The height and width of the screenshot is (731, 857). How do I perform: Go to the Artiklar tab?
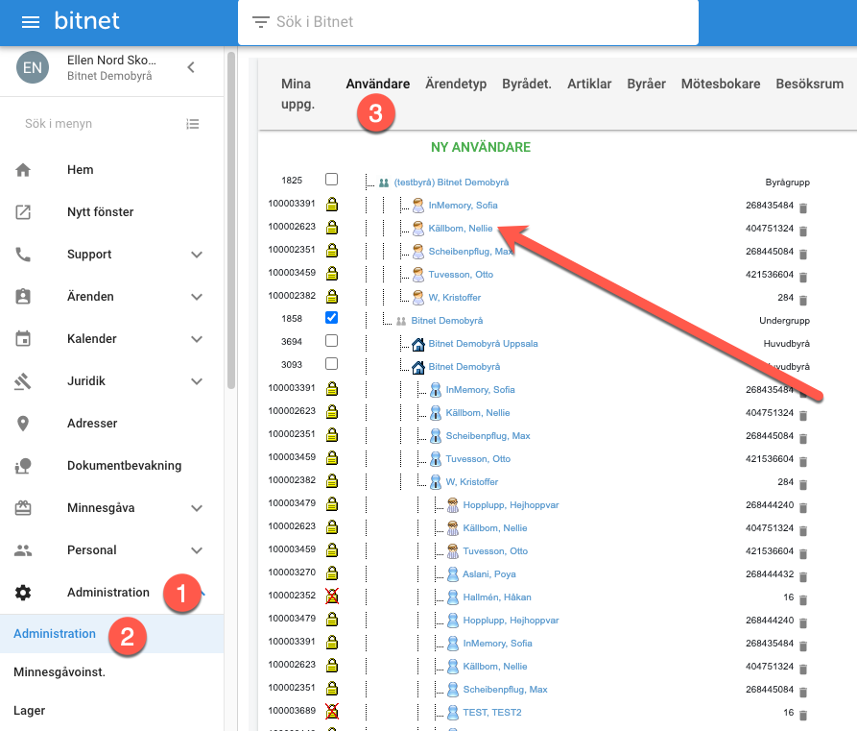[589, 84]
